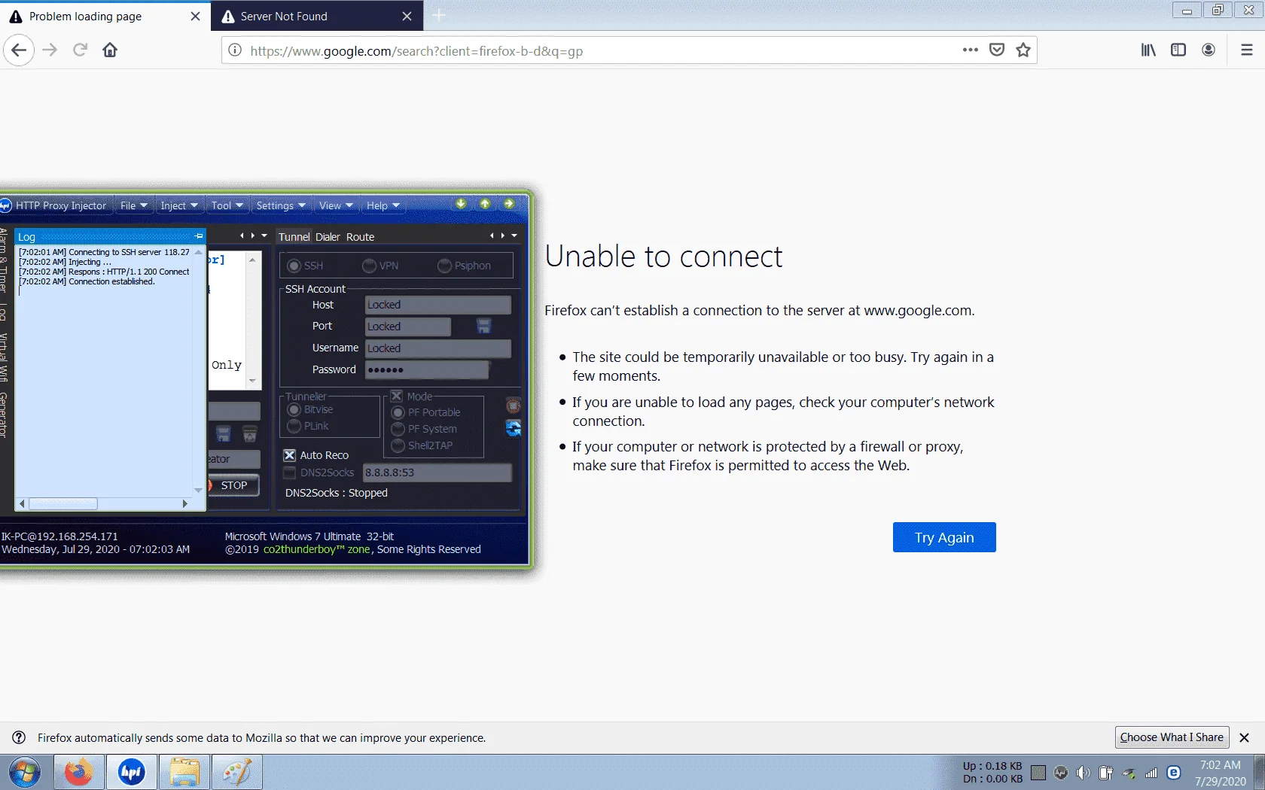1265x790 pixels.
Task: Click the green up-arrow icon in Injector title bar
Action: click(x=485, y=204)
